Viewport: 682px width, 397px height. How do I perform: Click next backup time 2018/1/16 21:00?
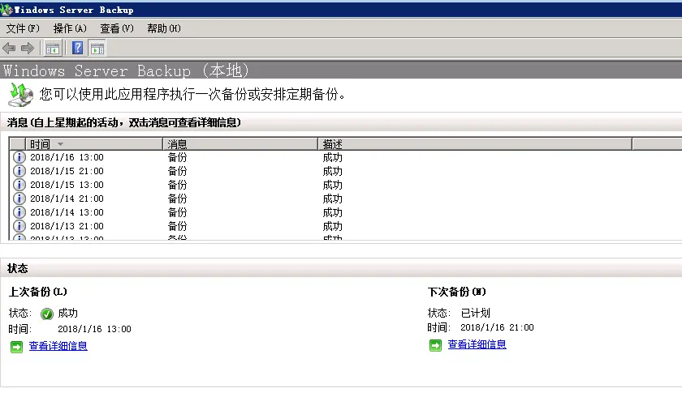(497, 327)
